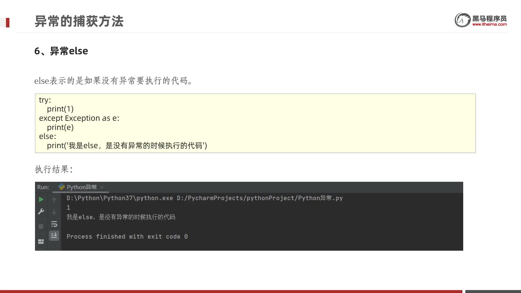Image resolution: width=521 pixels, height=293 pixels.
Task: Click the 黑马程序员 horse logo
Action: click(462, 20)
